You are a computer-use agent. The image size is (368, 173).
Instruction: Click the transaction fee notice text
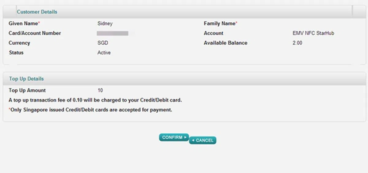pos(97,100)
